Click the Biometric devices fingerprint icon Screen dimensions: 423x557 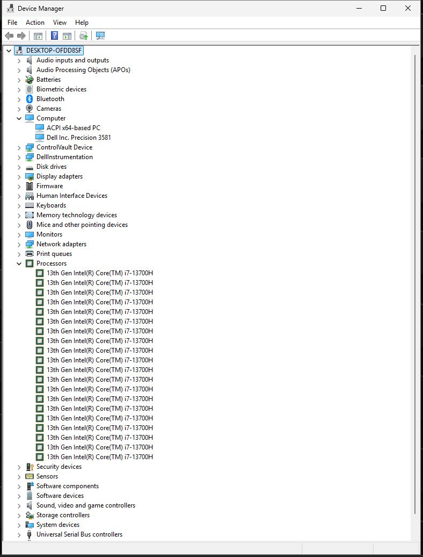pyautogui.click(x=30, y=89)
